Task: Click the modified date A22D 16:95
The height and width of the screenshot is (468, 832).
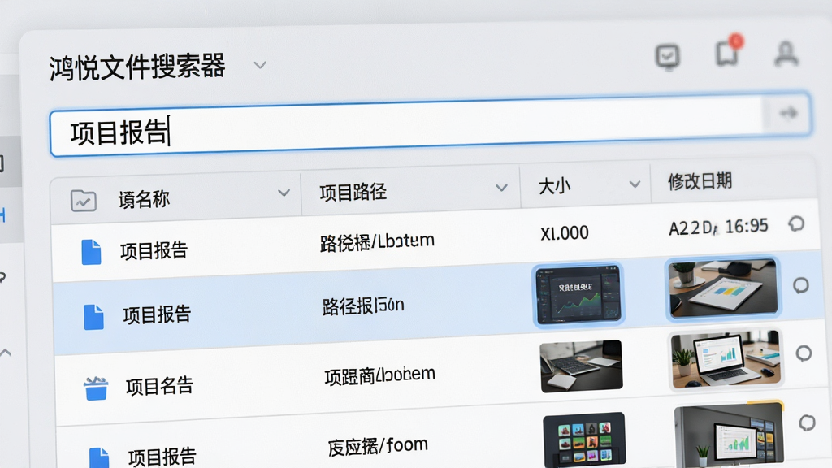Action: tap(718, 227)
